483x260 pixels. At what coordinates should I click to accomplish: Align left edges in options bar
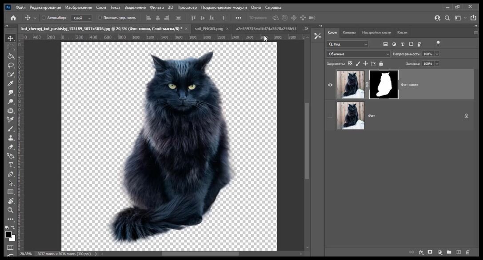pos(148,18)
